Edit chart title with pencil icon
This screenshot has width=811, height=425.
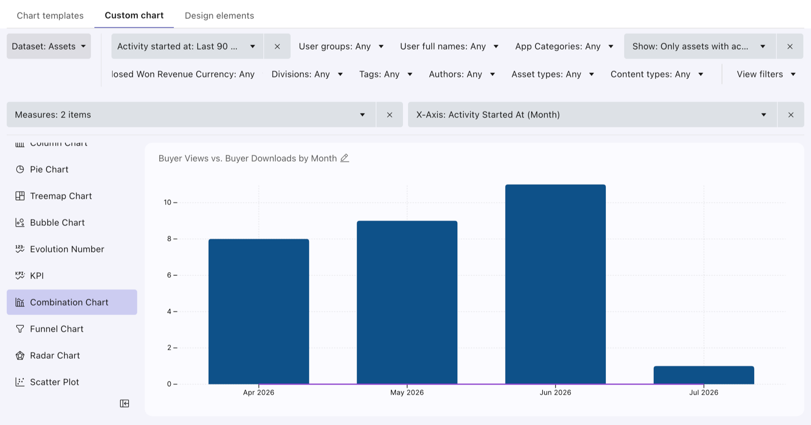pos(345,158)
